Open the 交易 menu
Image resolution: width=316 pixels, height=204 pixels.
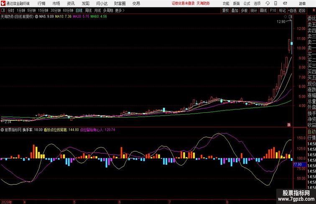coord(136,3)
